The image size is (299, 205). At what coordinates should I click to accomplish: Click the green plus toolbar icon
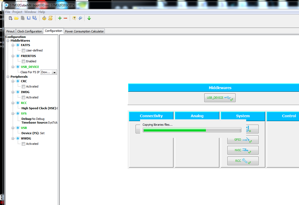click(x=60, y=18)
